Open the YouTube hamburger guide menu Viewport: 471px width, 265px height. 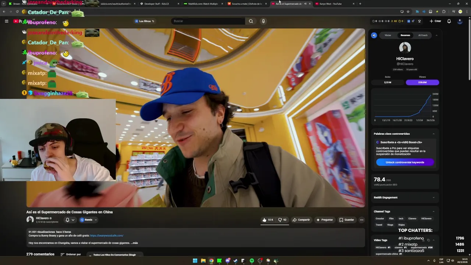[6, 21]
